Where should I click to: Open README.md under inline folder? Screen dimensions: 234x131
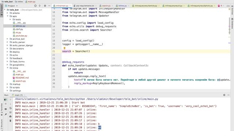coord(22,78)
